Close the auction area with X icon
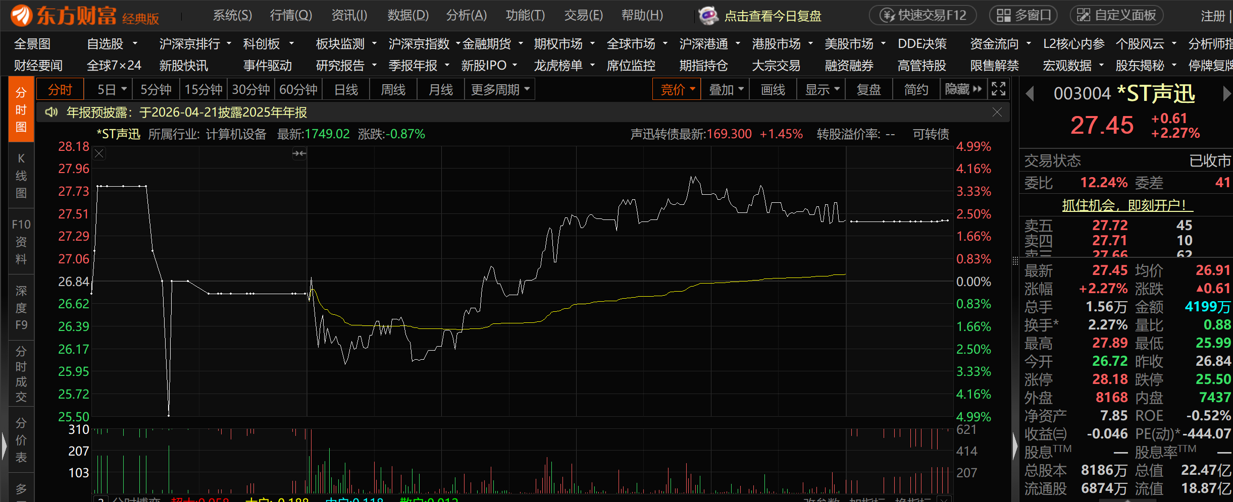The width and height of the screenshot is (1233, 502). [99, 153]
